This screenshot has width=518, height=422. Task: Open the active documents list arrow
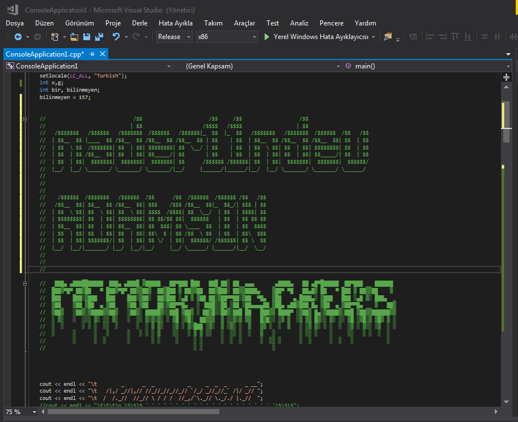pos(508,54)
